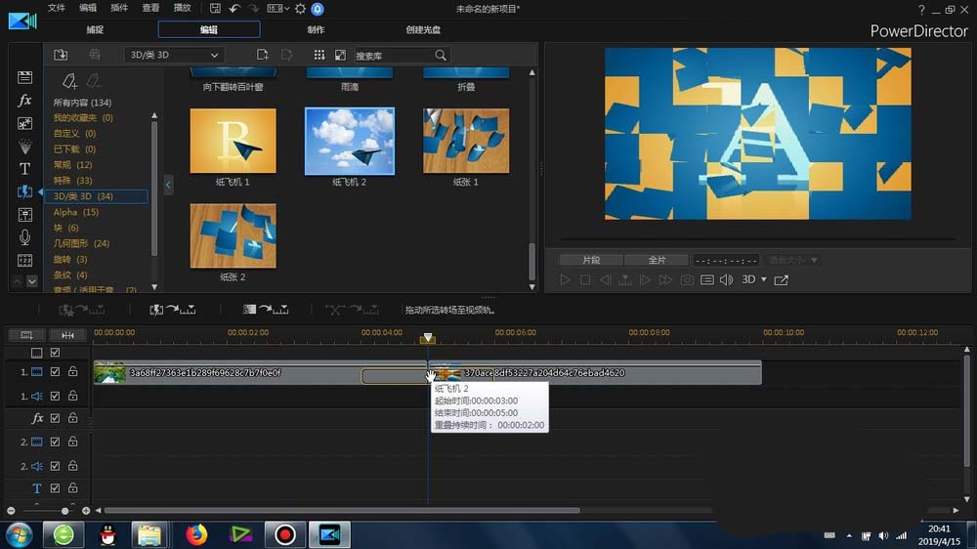
Task: Open the 编辑 menu
Action: coord(88,8)
